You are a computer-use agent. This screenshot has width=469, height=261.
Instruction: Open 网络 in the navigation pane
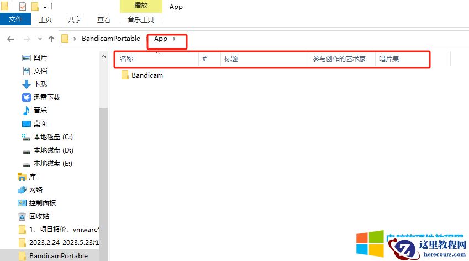[x=36, y=190]
